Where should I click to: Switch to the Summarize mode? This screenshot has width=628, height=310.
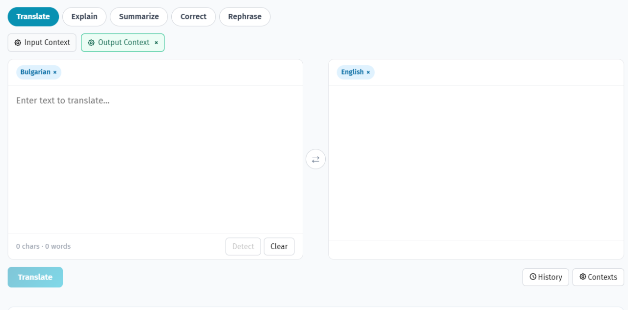[x=138, y=16]
